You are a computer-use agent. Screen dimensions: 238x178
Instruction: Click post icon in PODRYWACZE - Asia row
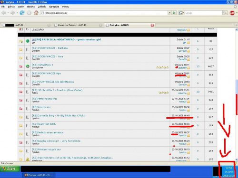[28, 58]
